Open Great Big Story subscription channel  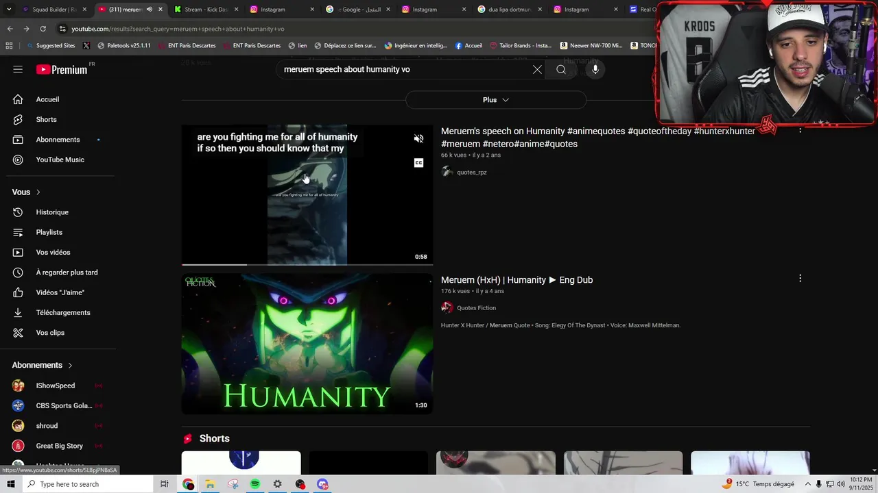point(58,446)
